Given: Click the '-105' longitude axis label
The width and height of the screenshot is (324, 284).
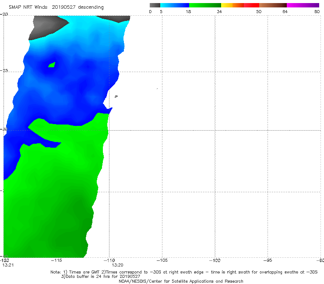Looking at the screenshot, I should 162,260.
